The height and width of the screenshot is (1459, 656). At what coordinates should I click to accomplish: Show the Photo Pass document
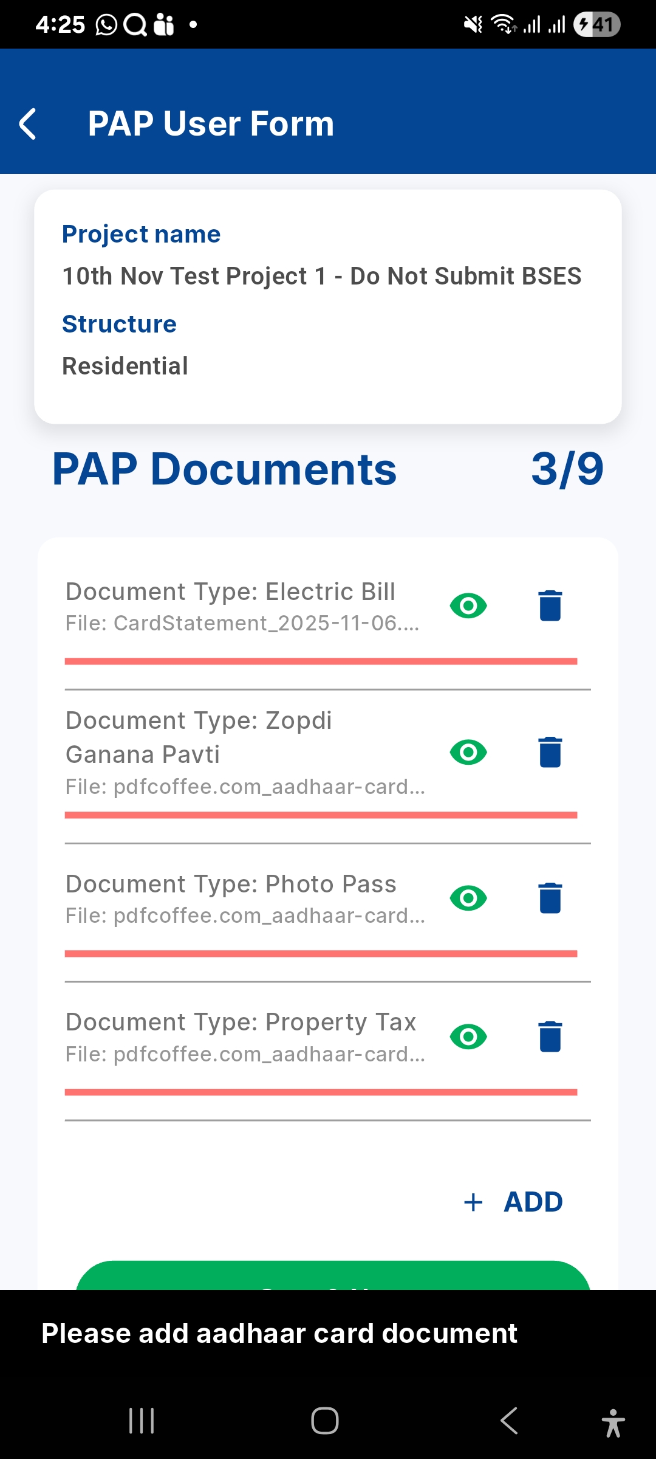468,898
